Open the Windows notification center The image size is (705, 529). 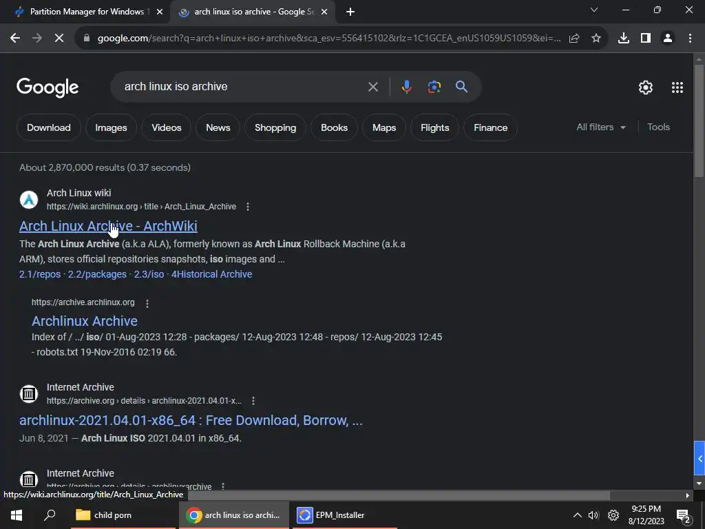(x=684, y=515)
